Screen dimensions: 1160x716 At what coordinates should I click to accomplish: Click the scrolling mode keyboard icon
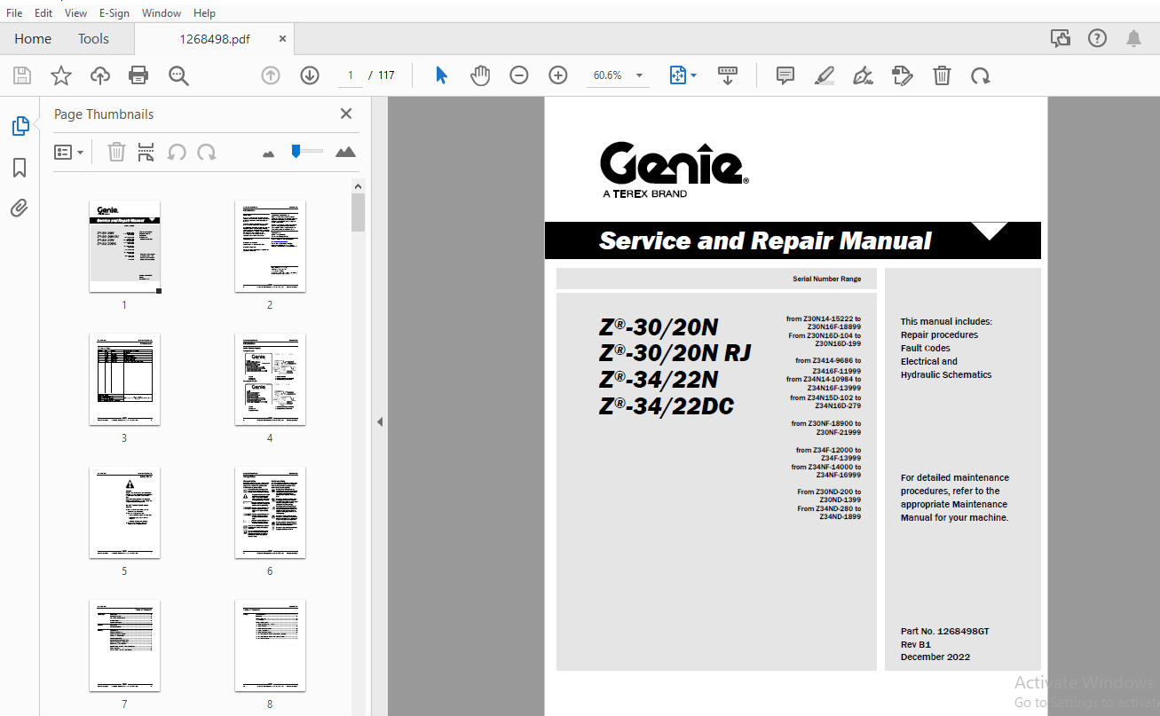728,75
